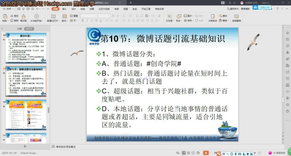Viewport: 291px width, 156px height.
Task: Toggle Superscript formatting
Action: point(107,21)
